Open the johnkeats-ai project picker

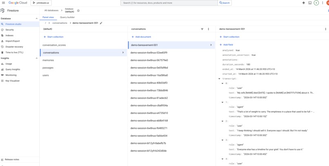click(41, 3)
